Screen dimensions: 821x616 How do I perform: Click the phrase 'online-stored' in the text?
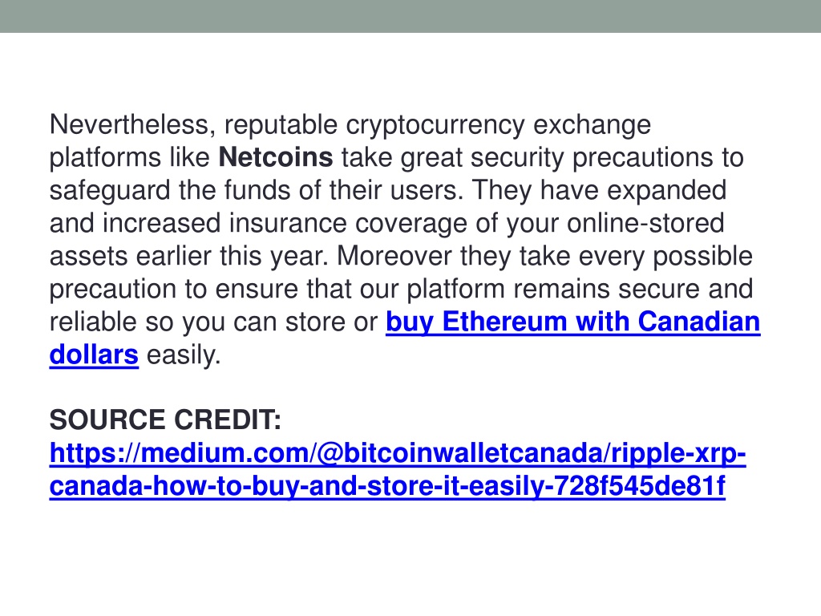(x=645, y=223)
